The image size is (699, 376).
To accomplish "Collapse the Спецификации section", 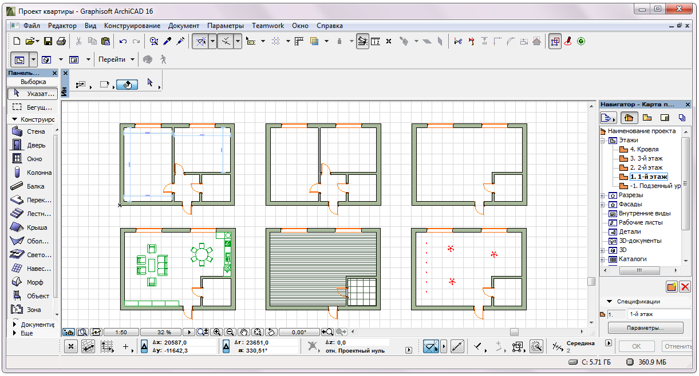I will [x=610, y=302].
